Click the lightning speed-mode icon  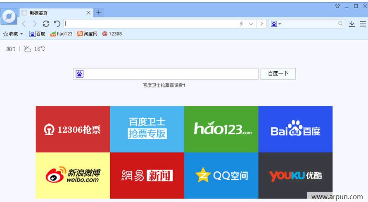click(241, 23)
